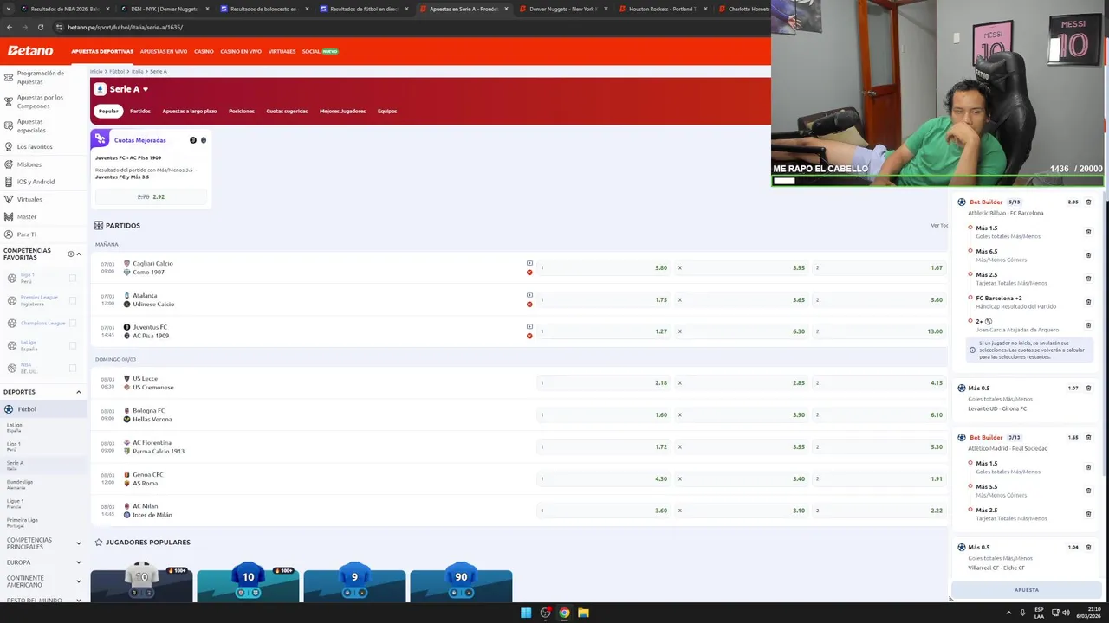The image size is (1109, 623).
Task: Pick the Atalanta draw odds 3.65
Action: 742,299
